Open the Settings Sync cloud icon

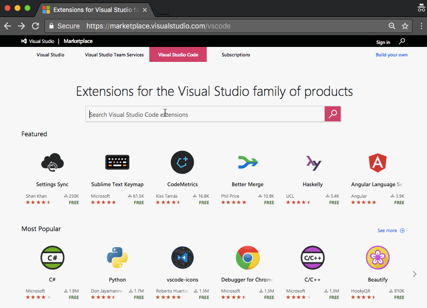[x=52, y=162]
